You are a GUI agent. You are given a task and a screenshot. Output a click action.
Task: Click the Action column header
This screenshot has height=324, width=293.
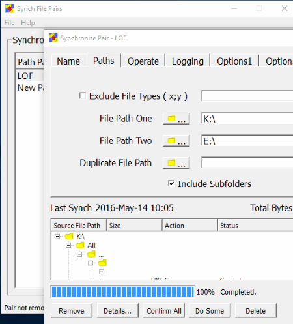click(x=190, y=226)
